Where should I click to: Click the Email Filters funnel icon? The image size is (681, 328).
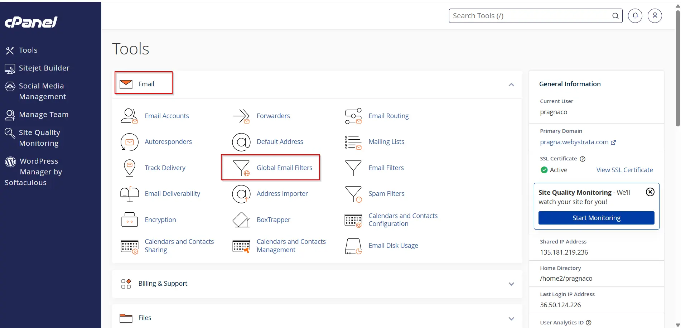click(353, 168)
